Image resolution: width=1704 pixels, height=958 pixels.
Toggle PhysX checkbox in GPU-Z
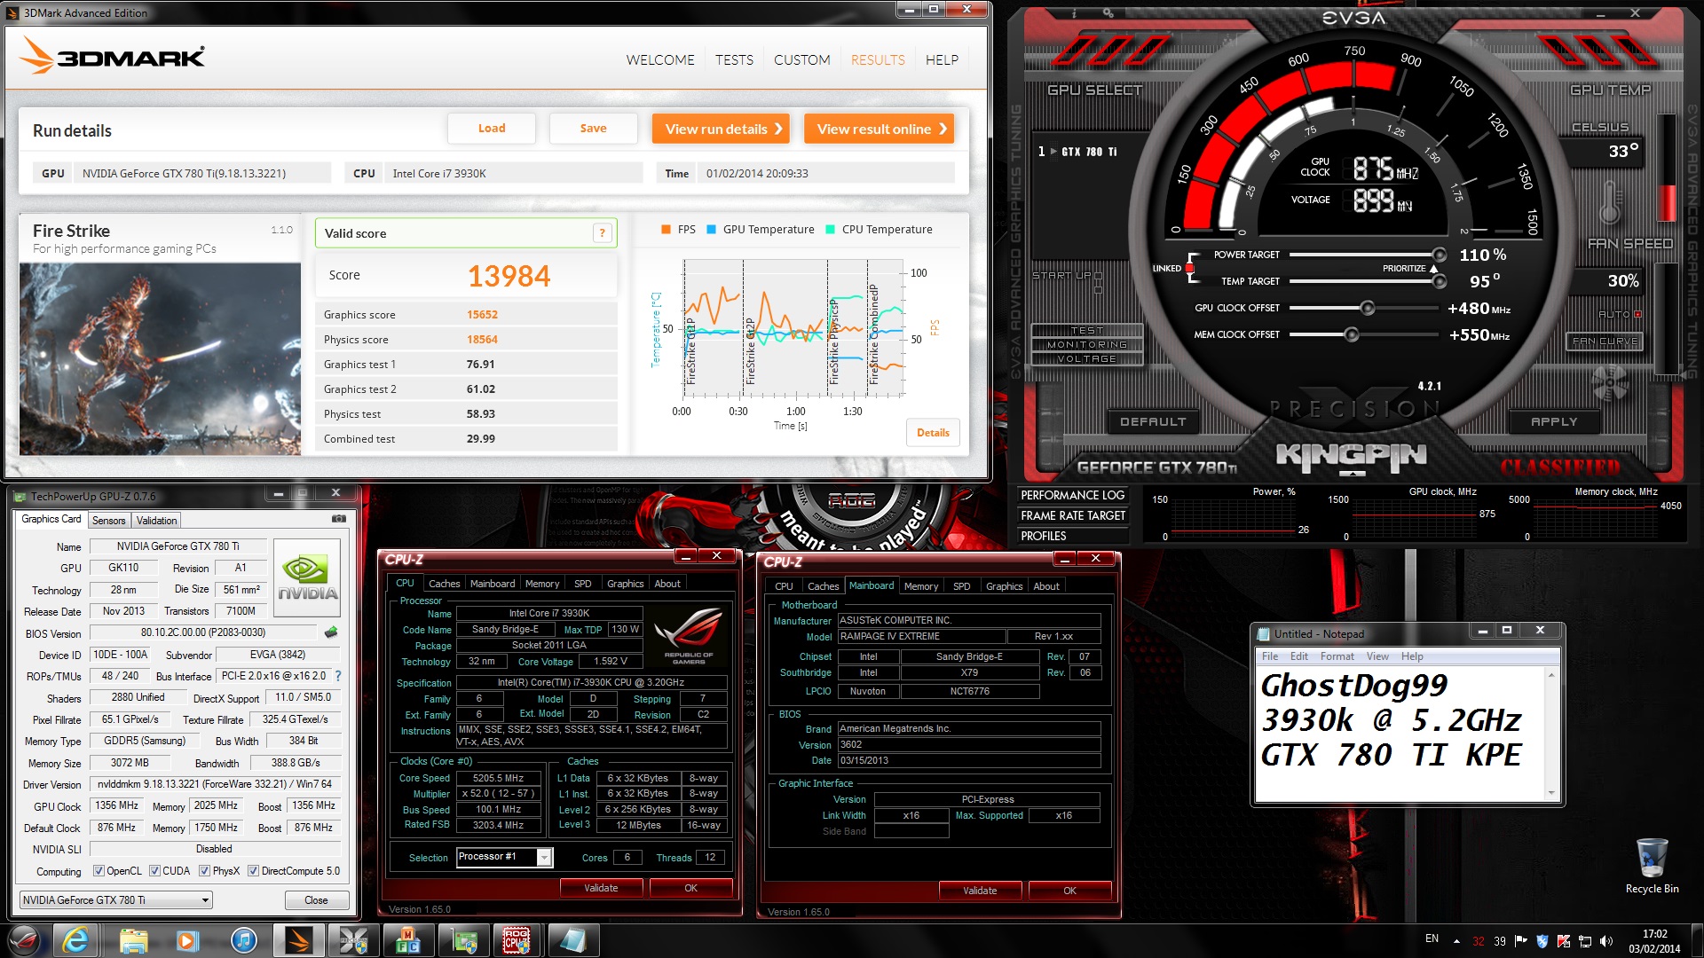(x=204, y=871)
